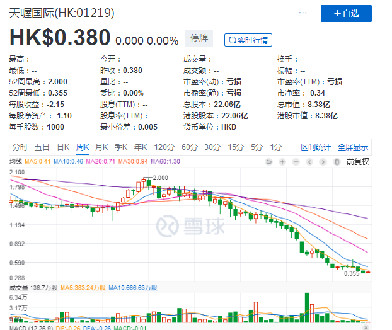Click the 成交量 136.7万股 label
Image resolution: width=392 pixels, height=330 pixels.
(33, 288)
